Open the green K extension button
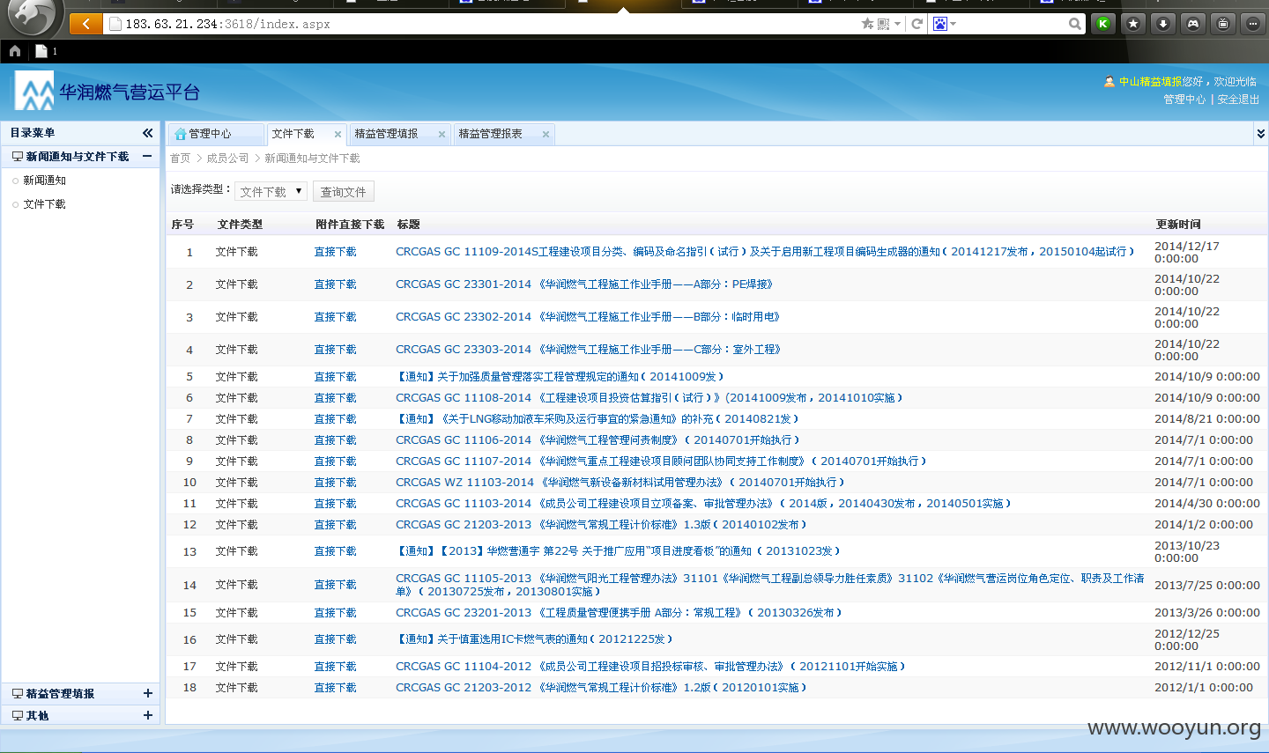Viewport: 1269px width, 753px height. (x=1102, y=24)
